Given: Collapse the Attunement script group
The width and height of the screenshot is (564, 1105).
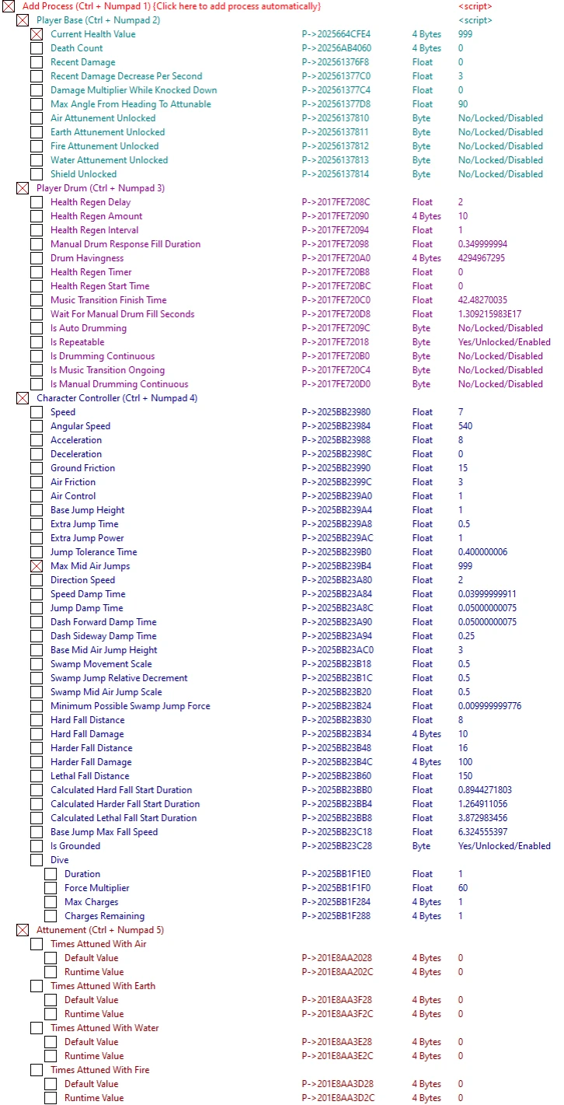Looking at the screenshot, I should 23,930.
